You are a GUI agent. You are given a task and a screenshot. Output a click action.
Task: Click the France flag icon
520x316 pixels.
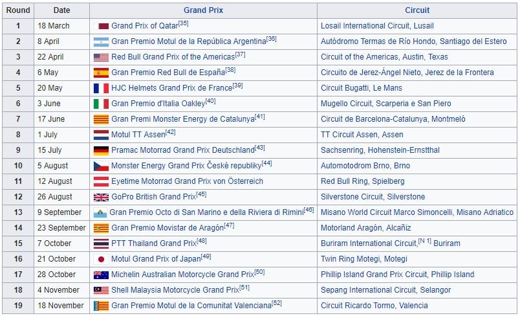pyautogui.click(x=101, y=88)
